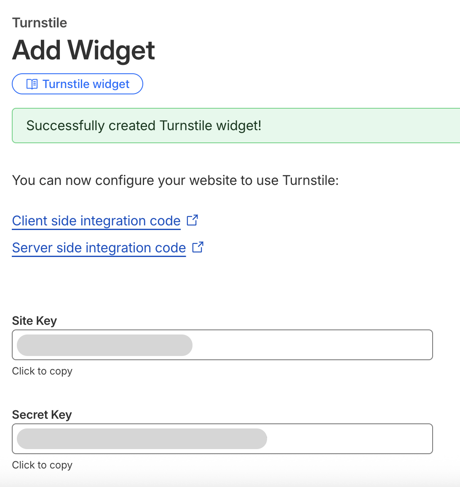The width and height of the screenshot is (460, 487).
Task: Copy the Secret Key field value
Action: click(222, 439)
